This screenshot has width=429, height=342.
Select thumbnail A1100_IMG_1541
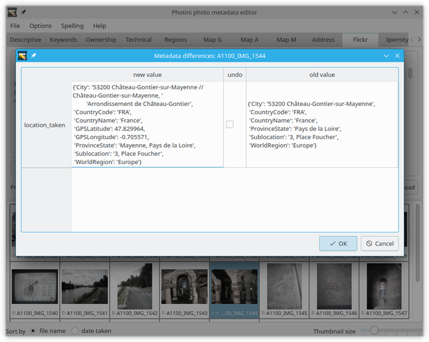pyautogui.click(x=85, y=290)
